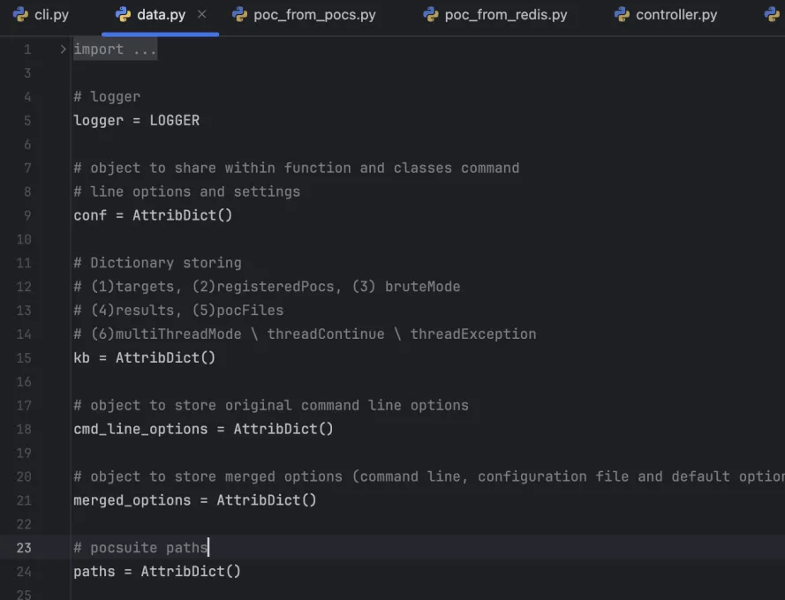Switch to the poc_from_redis.py tab

(506, 15)
